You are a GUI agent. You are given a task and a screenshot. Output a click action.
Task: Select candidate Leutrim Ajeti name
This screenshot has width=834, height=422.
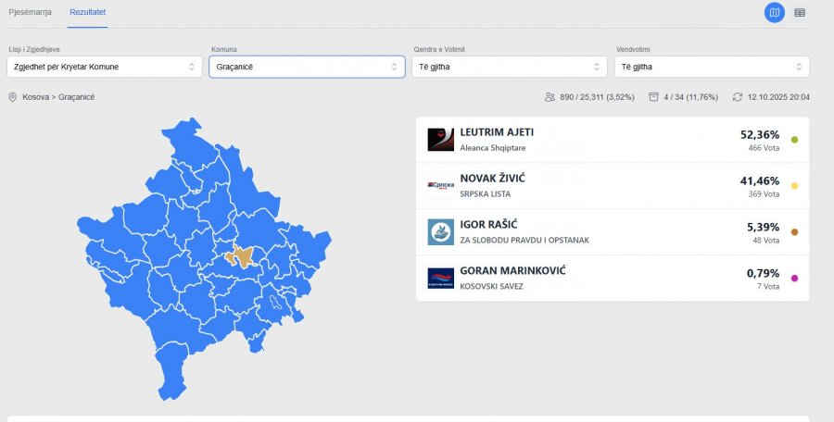(497, 132)
